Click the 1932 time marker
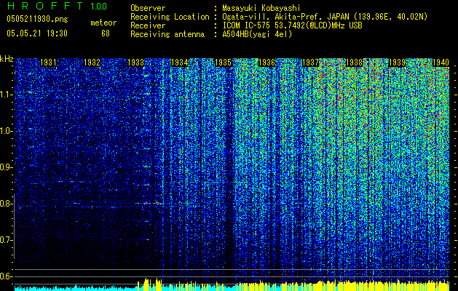The height and width of the screenshot is (291, 458). tap(92, 63)
